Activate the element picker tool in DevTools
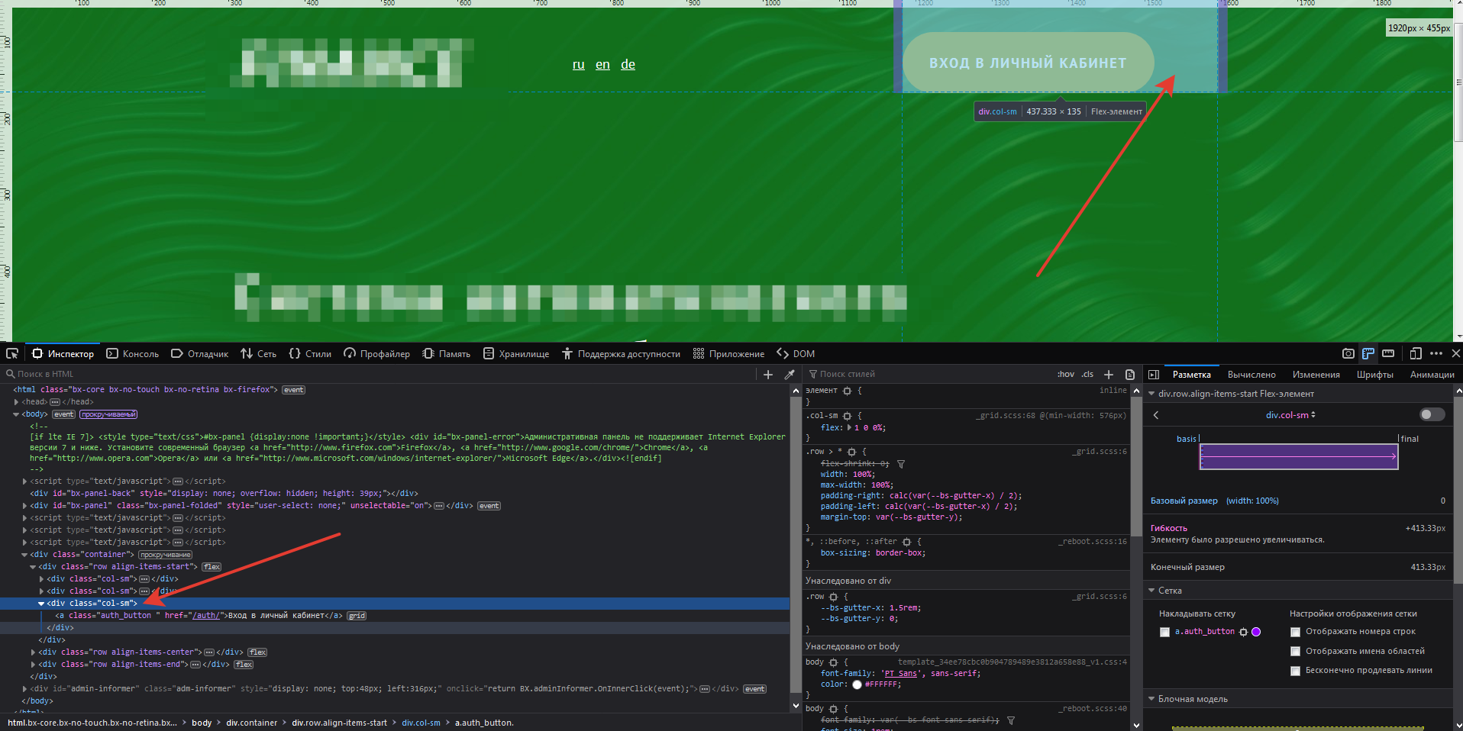1463x731 pixels. coord(12,353)
